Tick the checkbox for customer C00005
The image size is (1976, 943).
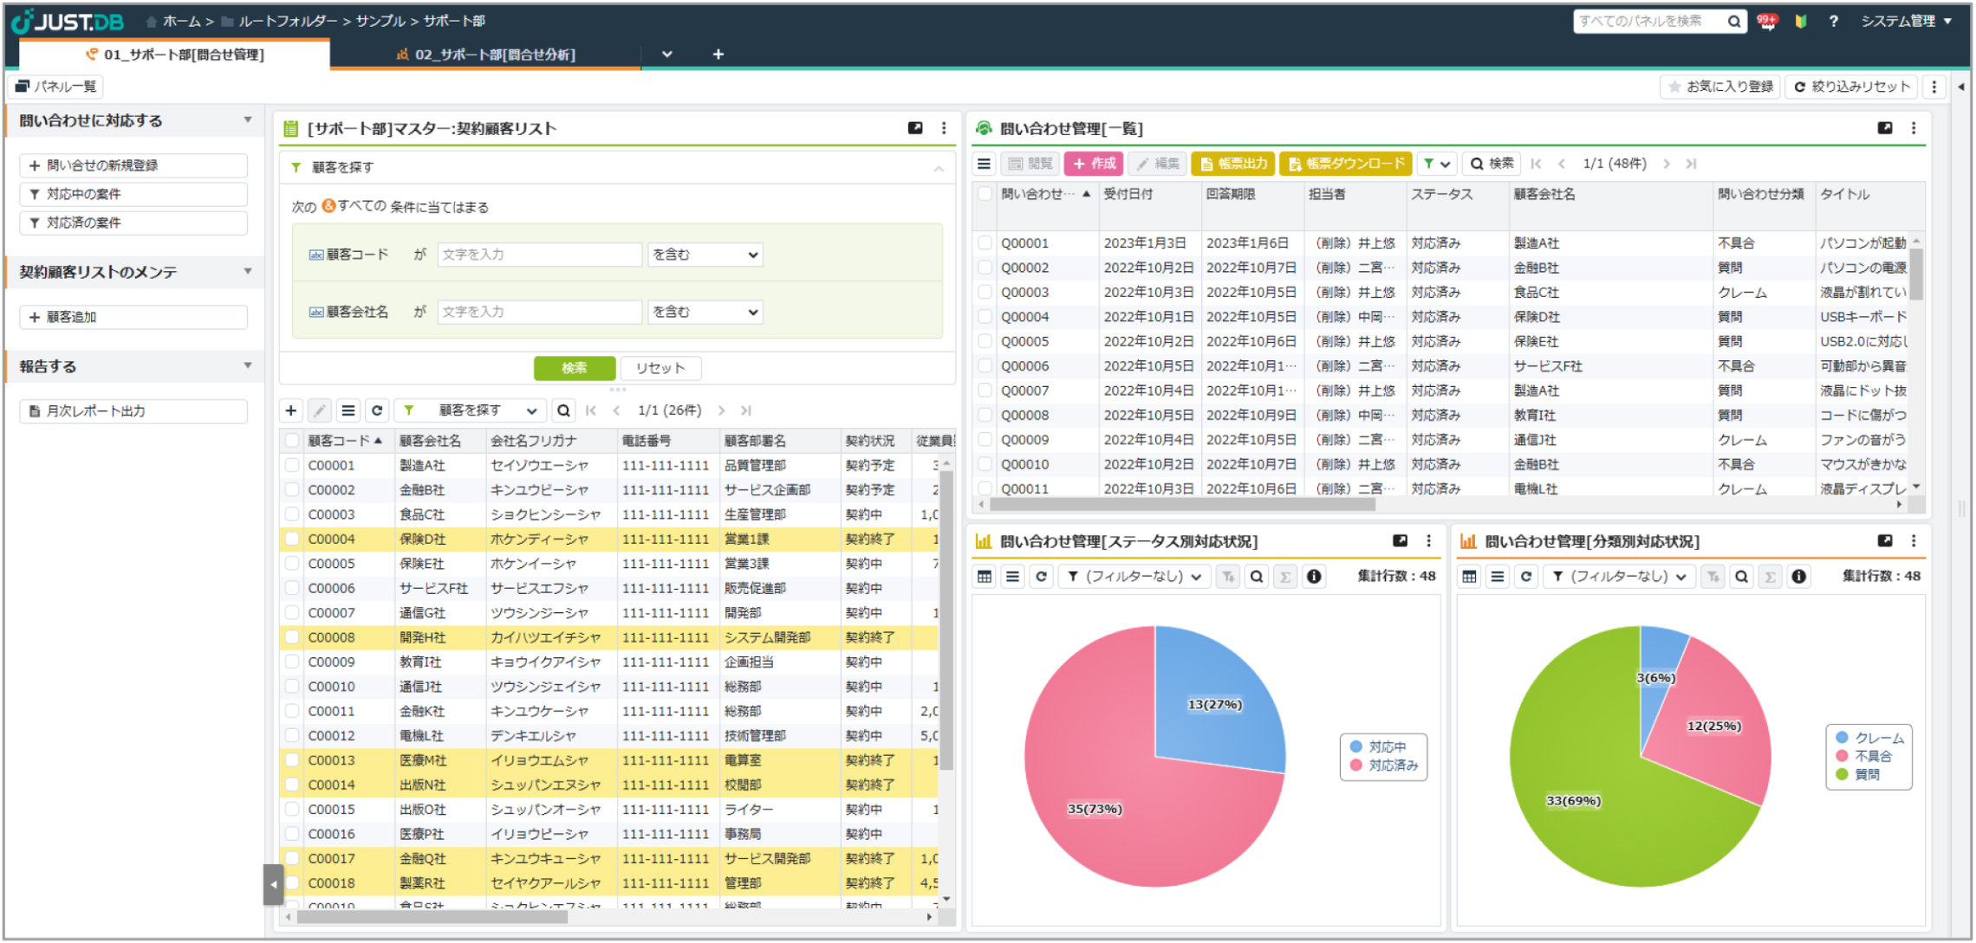(x=292, y=564)
